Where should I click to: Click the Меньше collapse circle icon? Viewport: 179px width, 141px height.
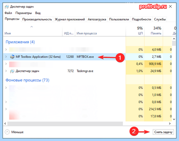coord(7,132)
